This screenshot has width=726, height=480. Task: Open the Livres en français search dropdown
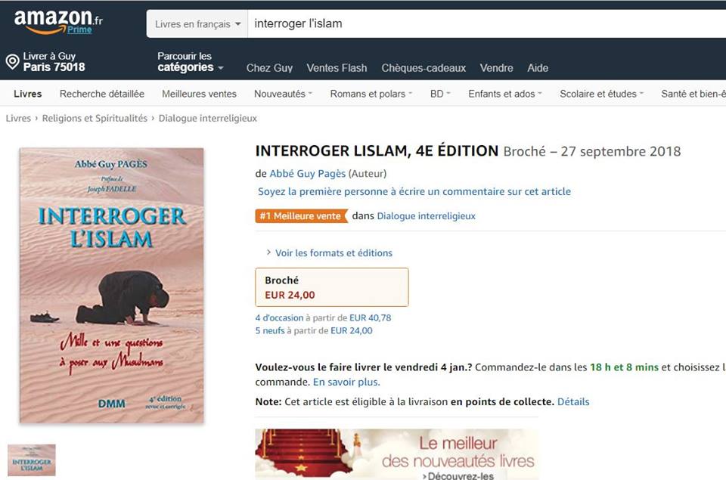coord(197,23)
